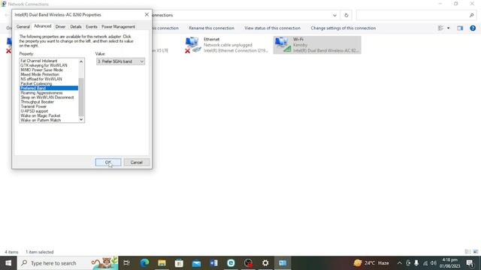Switch to the Events tab

point(92,27)
